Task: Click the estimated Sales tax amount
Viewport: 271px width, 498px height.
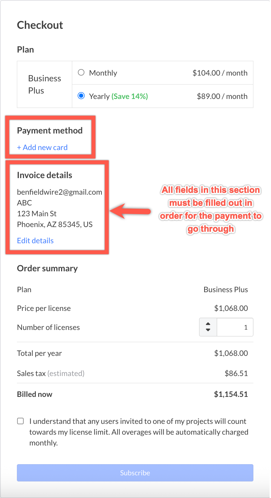Action: pos(236,373)
